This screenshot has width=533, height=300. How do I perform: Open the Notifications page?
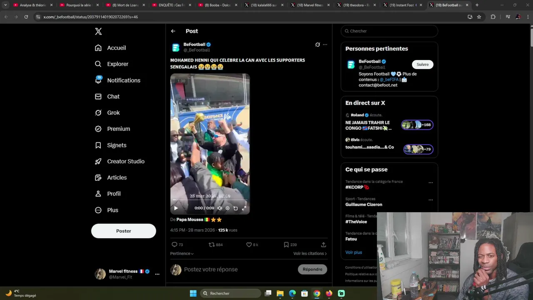[117, 80]
